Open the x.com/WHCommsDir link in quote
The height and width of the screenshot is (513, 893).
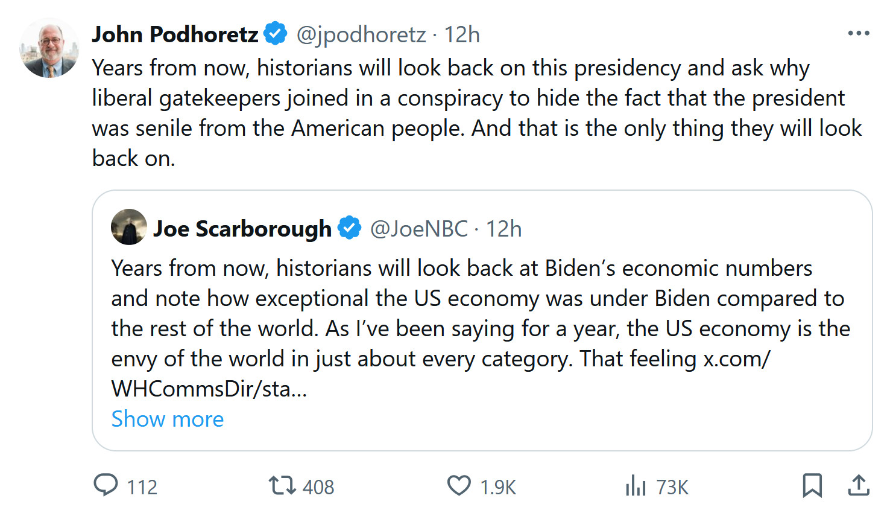[737, 359]
